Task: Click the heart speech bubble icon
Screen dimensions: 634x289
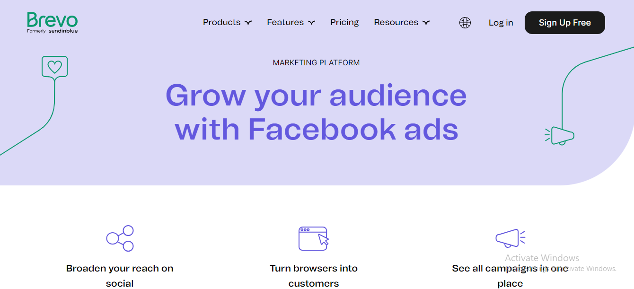Action: 55,67
